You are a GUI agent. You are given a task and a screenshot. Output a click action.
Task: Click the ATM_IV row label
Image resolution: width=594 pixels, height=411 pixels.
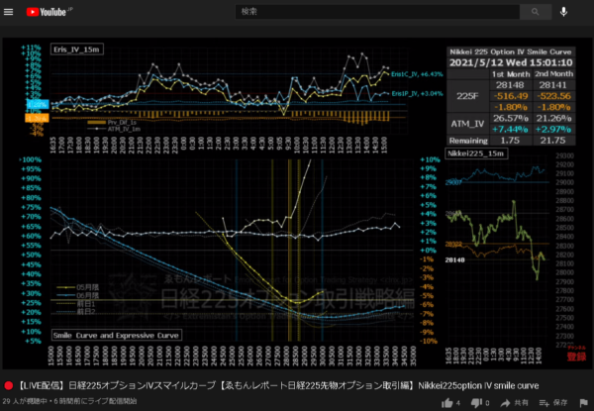coord(468,124)
